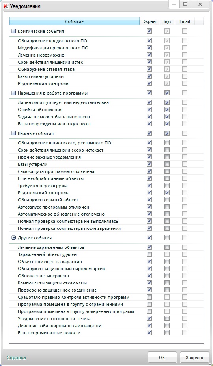
Task: Collapse the Важные события group
Action: 13,133
